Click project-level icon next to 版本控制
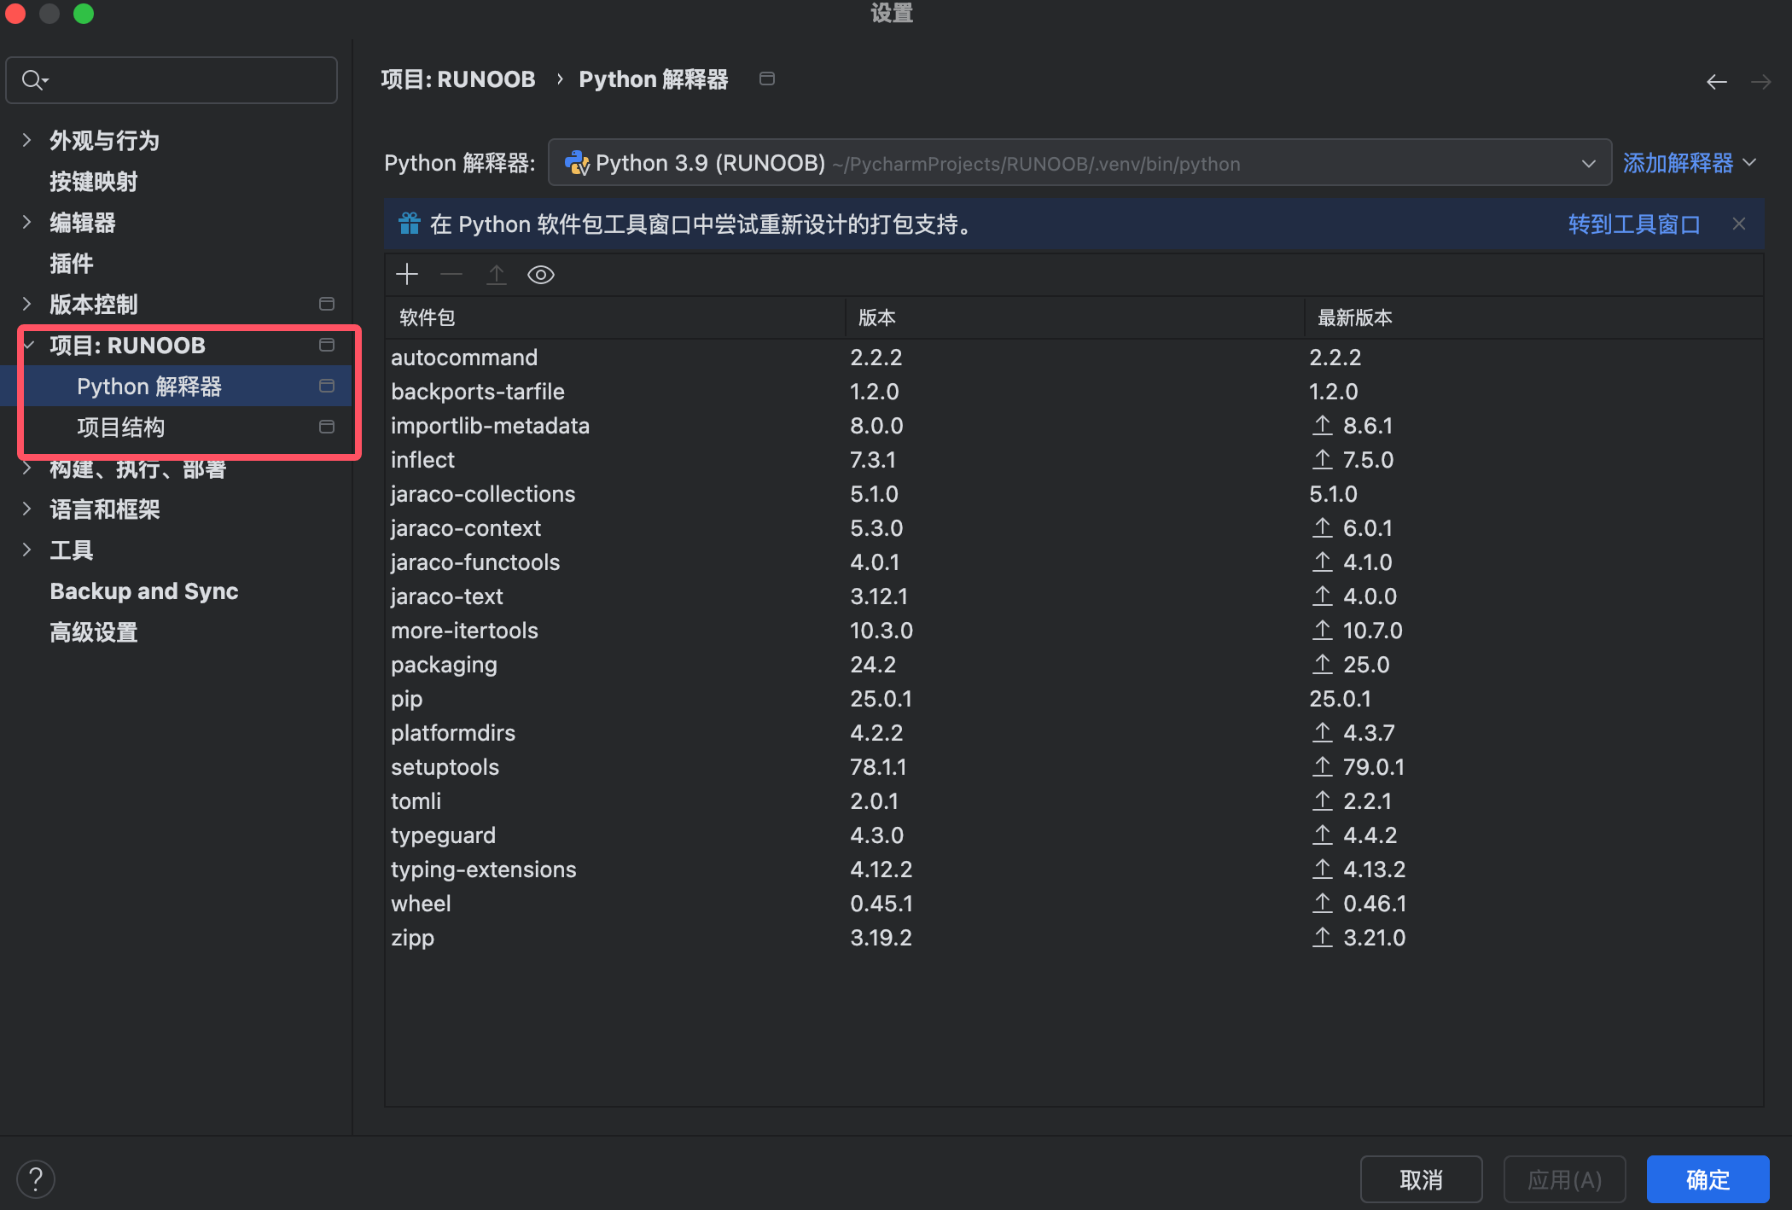Viewport: 1792px width, 1210px height. click(326, 305)
